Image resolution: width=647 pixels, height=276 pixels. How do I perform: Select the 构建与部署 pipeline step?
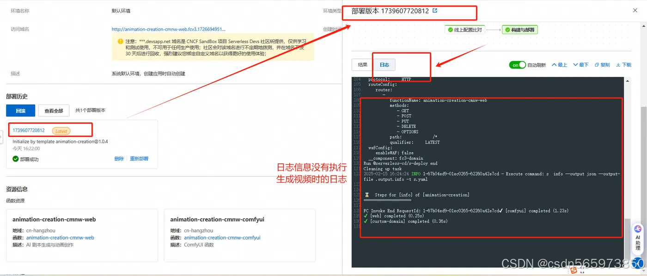pyautogui.click(x=519, y=30)
